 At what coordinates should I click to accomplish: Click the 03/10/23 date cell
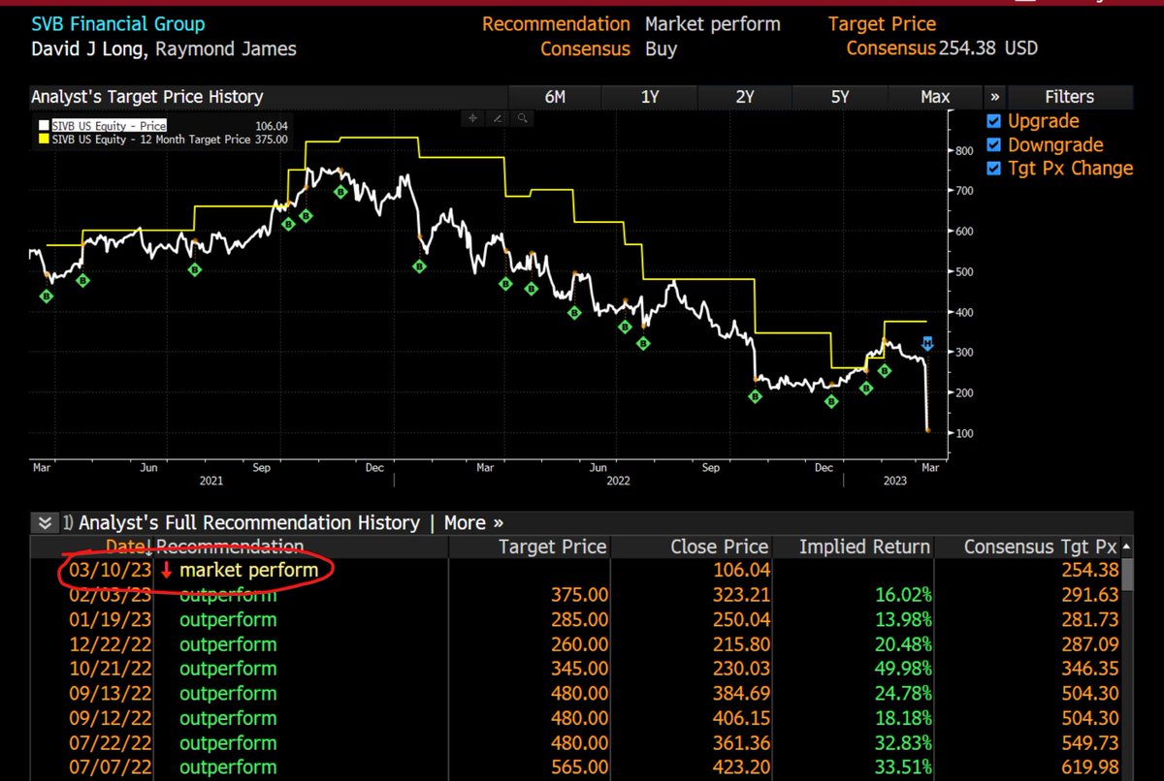110,571
